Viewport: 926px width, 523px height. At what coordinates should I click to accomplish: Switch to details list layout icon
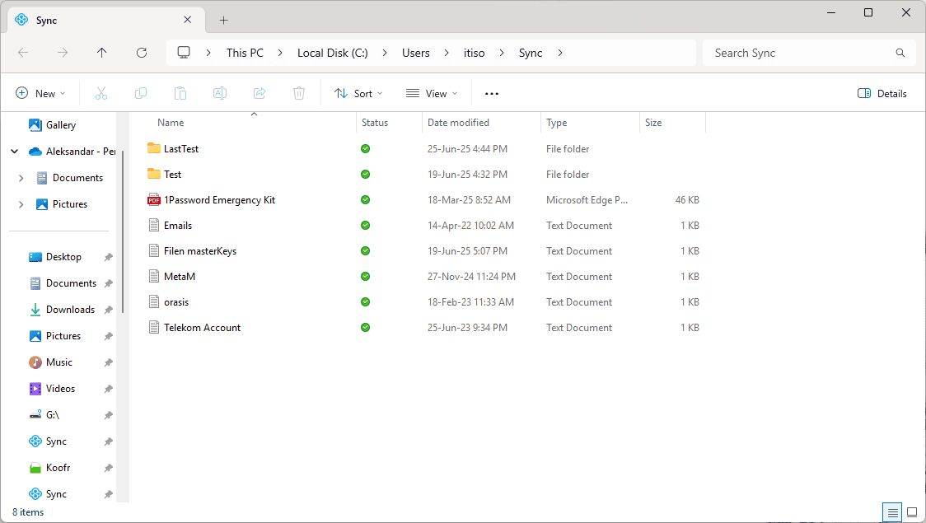click(x=892, y=512)
